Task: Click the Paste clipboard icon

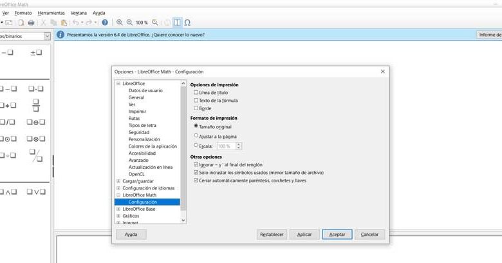Action: pos(64,23)
